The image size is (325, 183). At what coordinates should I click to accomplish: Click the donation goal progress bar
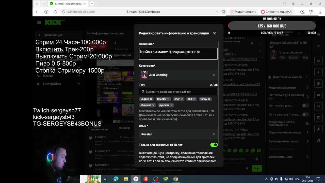tap(272, 26)
